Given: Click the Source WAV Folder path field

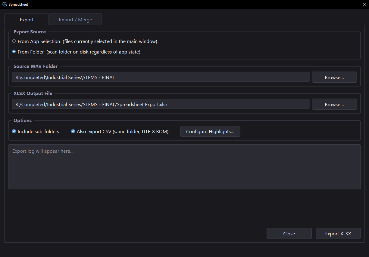Looking at the screenshot, I should pyautogui.click(x=161, y=77).
